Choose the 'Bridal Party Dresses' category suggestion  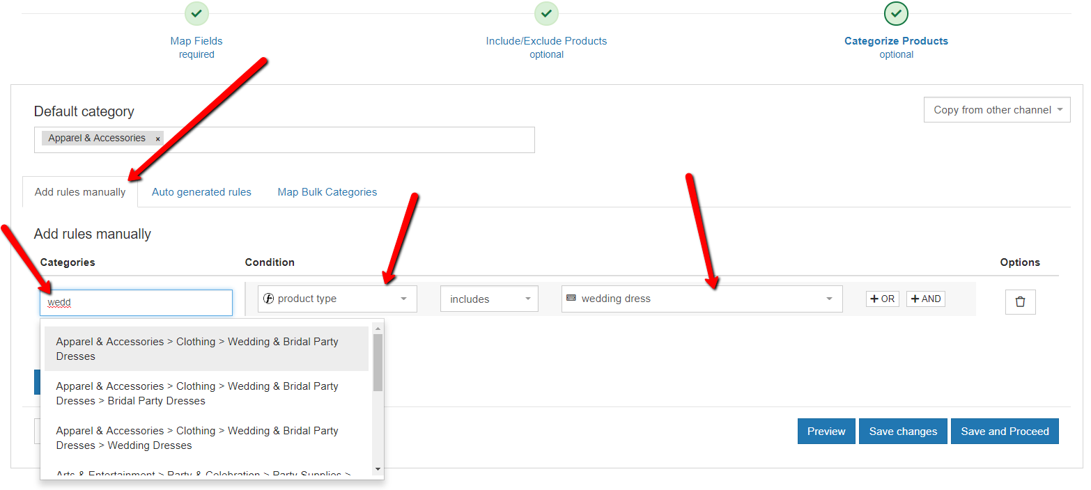point(206,393)
